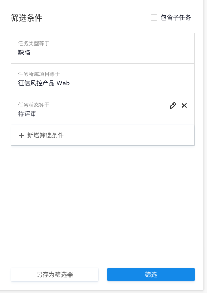207x293 pixels.
Task: Click the 筛选条件 panel heading
Action: coord(27,18)
